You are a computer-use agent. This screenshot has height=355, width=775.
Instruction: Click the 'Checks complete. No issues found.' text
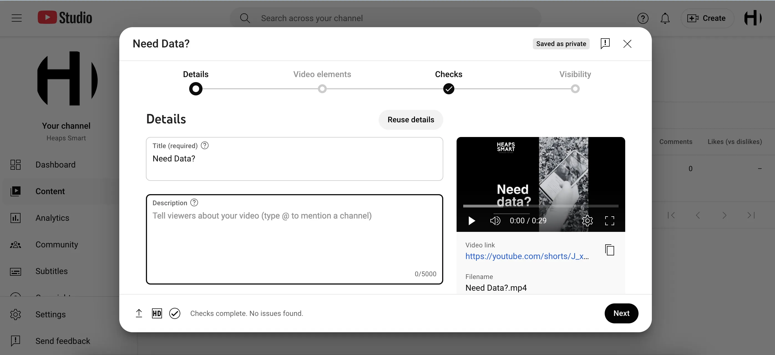point(246,313)
